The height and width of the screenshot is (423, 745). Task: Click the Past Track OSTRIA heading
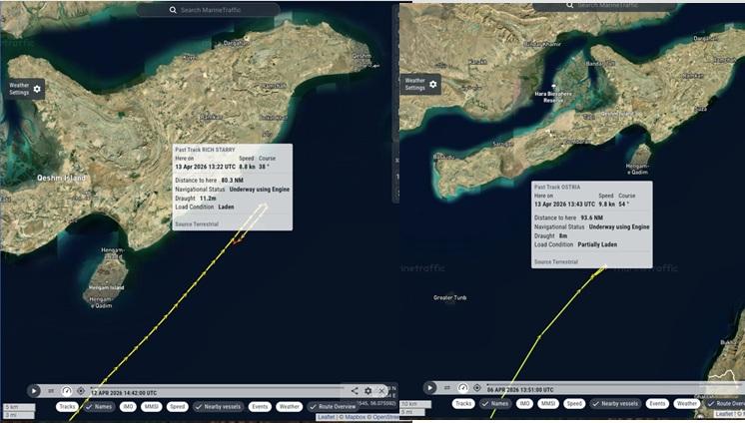557,187
